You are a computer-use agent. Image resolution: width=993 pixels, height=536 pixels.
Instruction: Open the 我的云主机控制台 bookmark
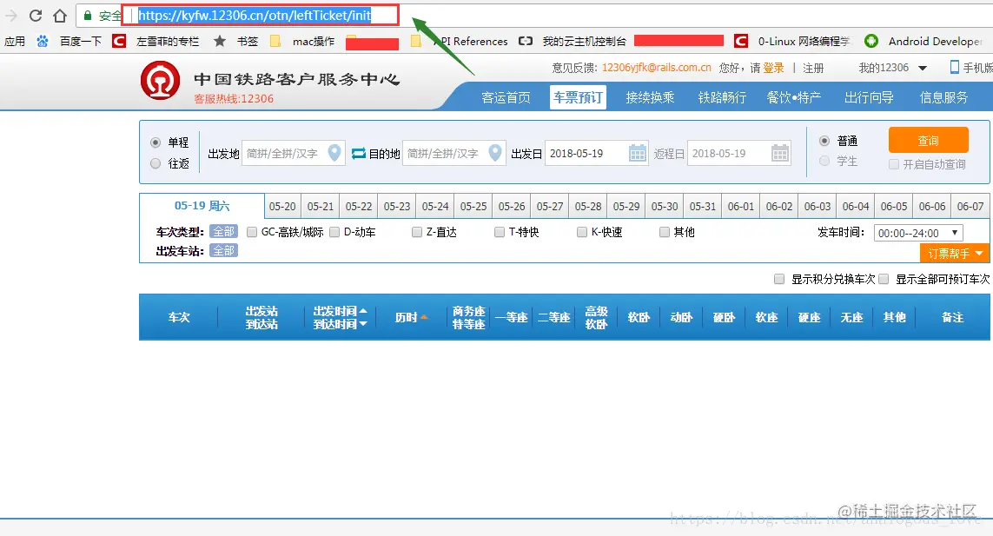(x=573, y=41)
